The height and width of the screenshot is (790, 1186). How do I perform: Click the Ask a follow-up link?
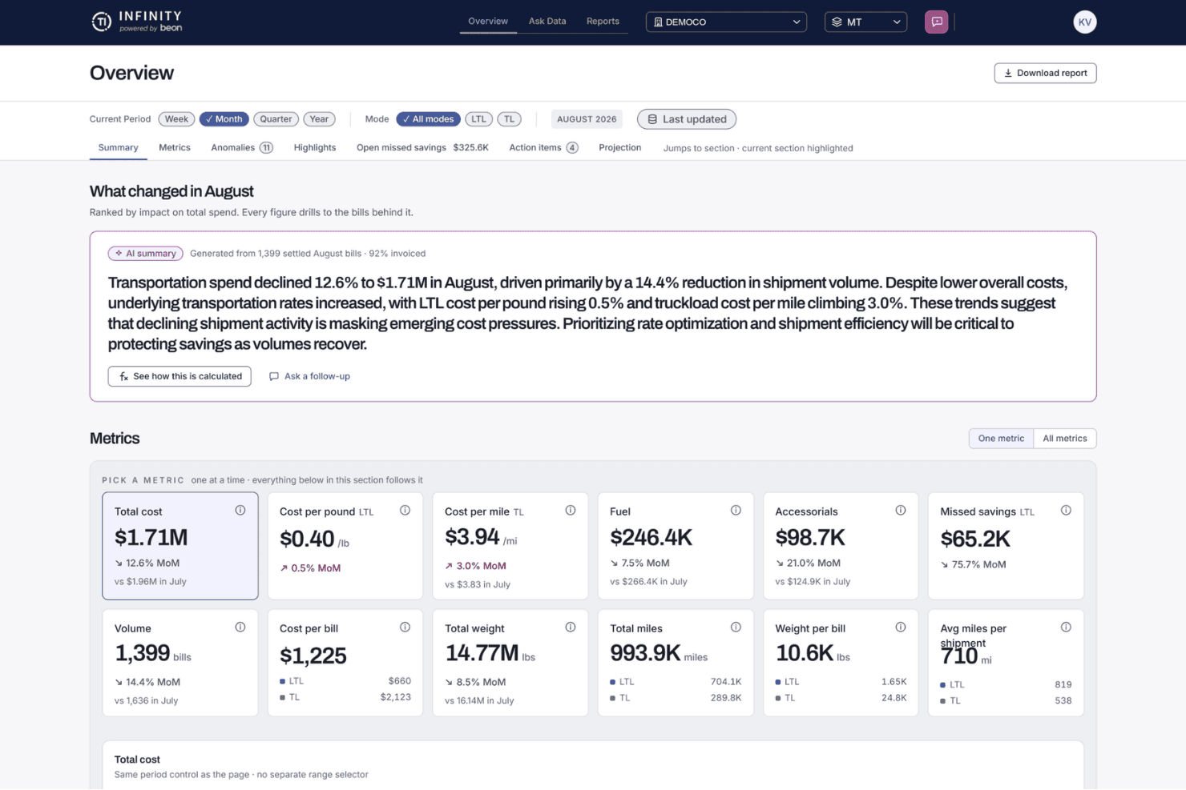point(309,376)
